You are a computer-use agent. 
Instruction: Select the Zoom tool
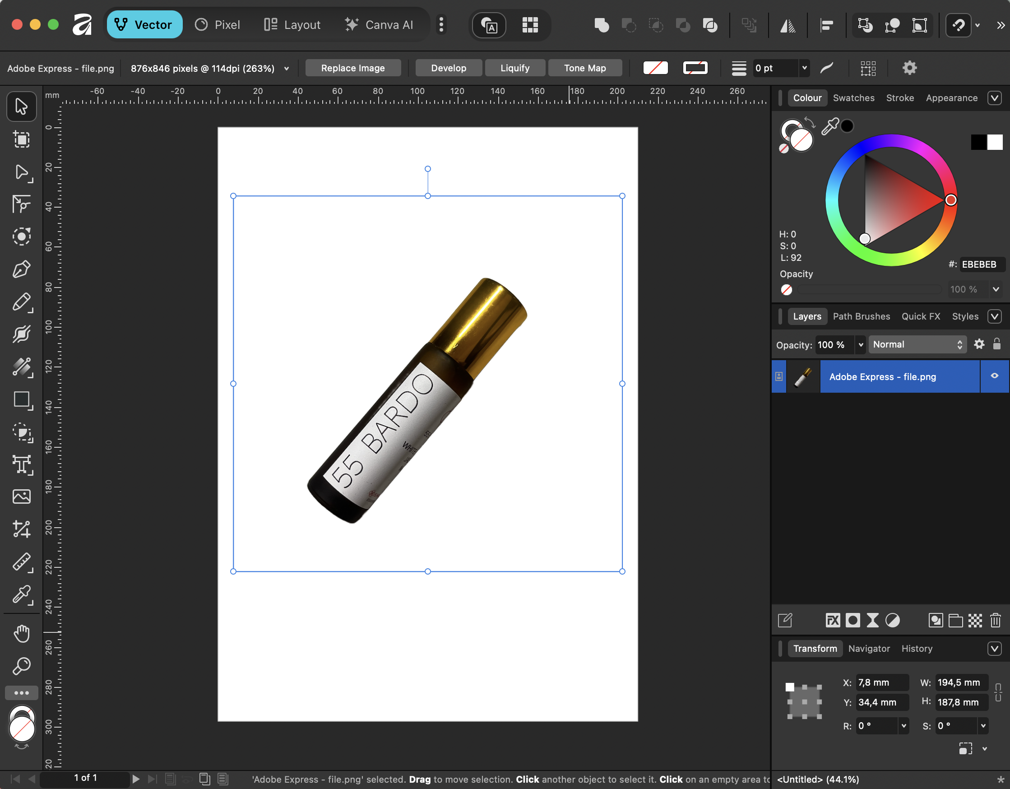pyautogui.click(x=21, y=665)
